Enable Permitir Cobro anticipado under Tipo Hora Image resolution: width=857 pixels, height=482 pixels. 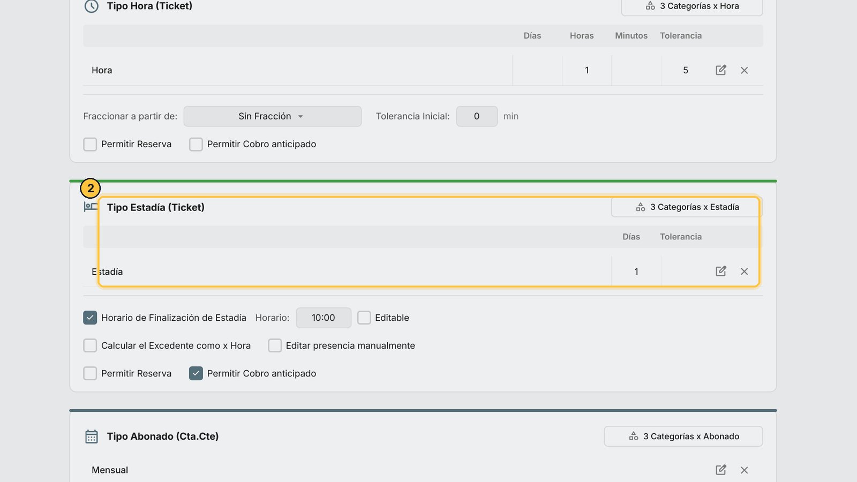coord(196,144)
